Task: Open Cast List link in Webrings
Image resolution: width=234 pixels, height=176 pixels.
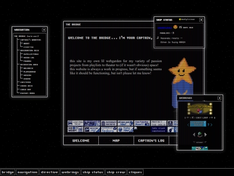Action: tap(202, 118)
